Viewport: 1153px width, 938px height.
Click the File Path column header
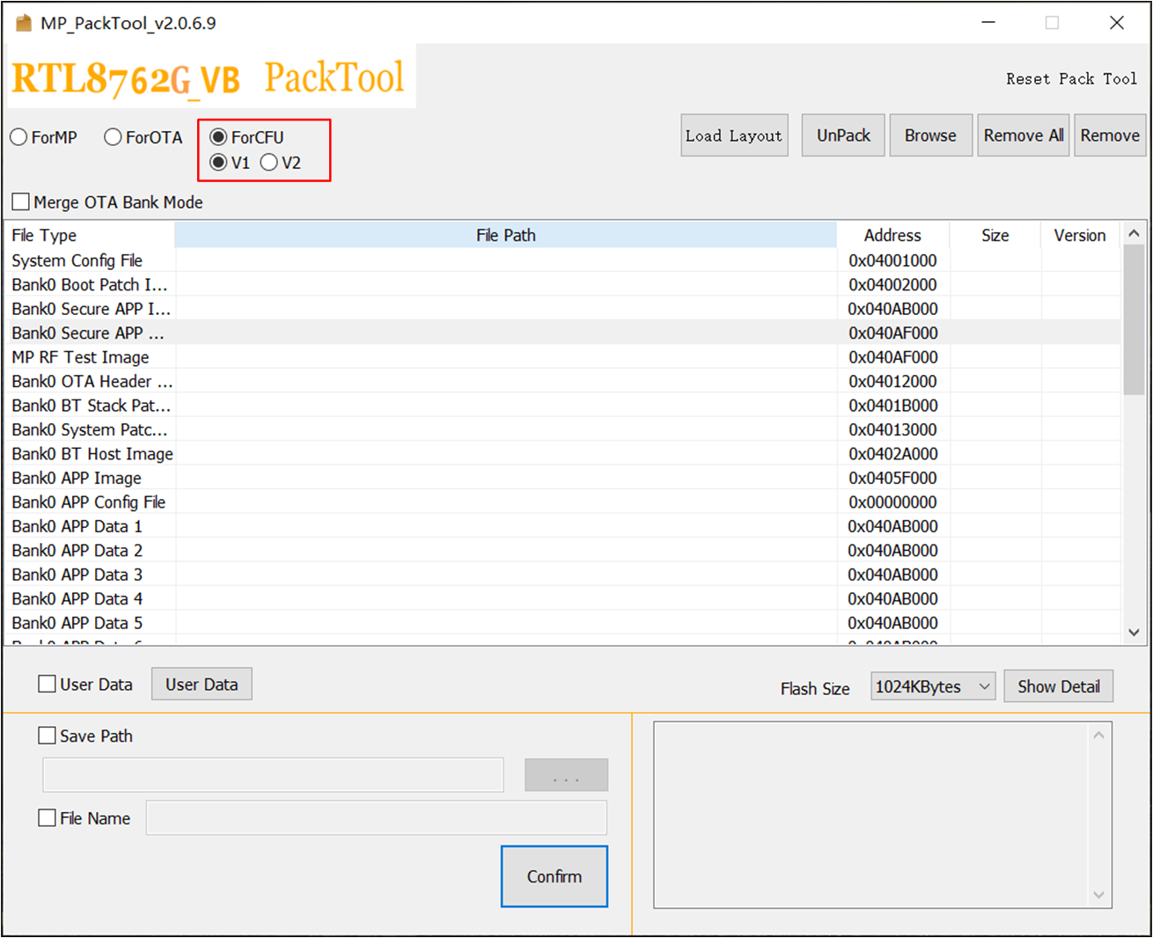pos(505,236)
